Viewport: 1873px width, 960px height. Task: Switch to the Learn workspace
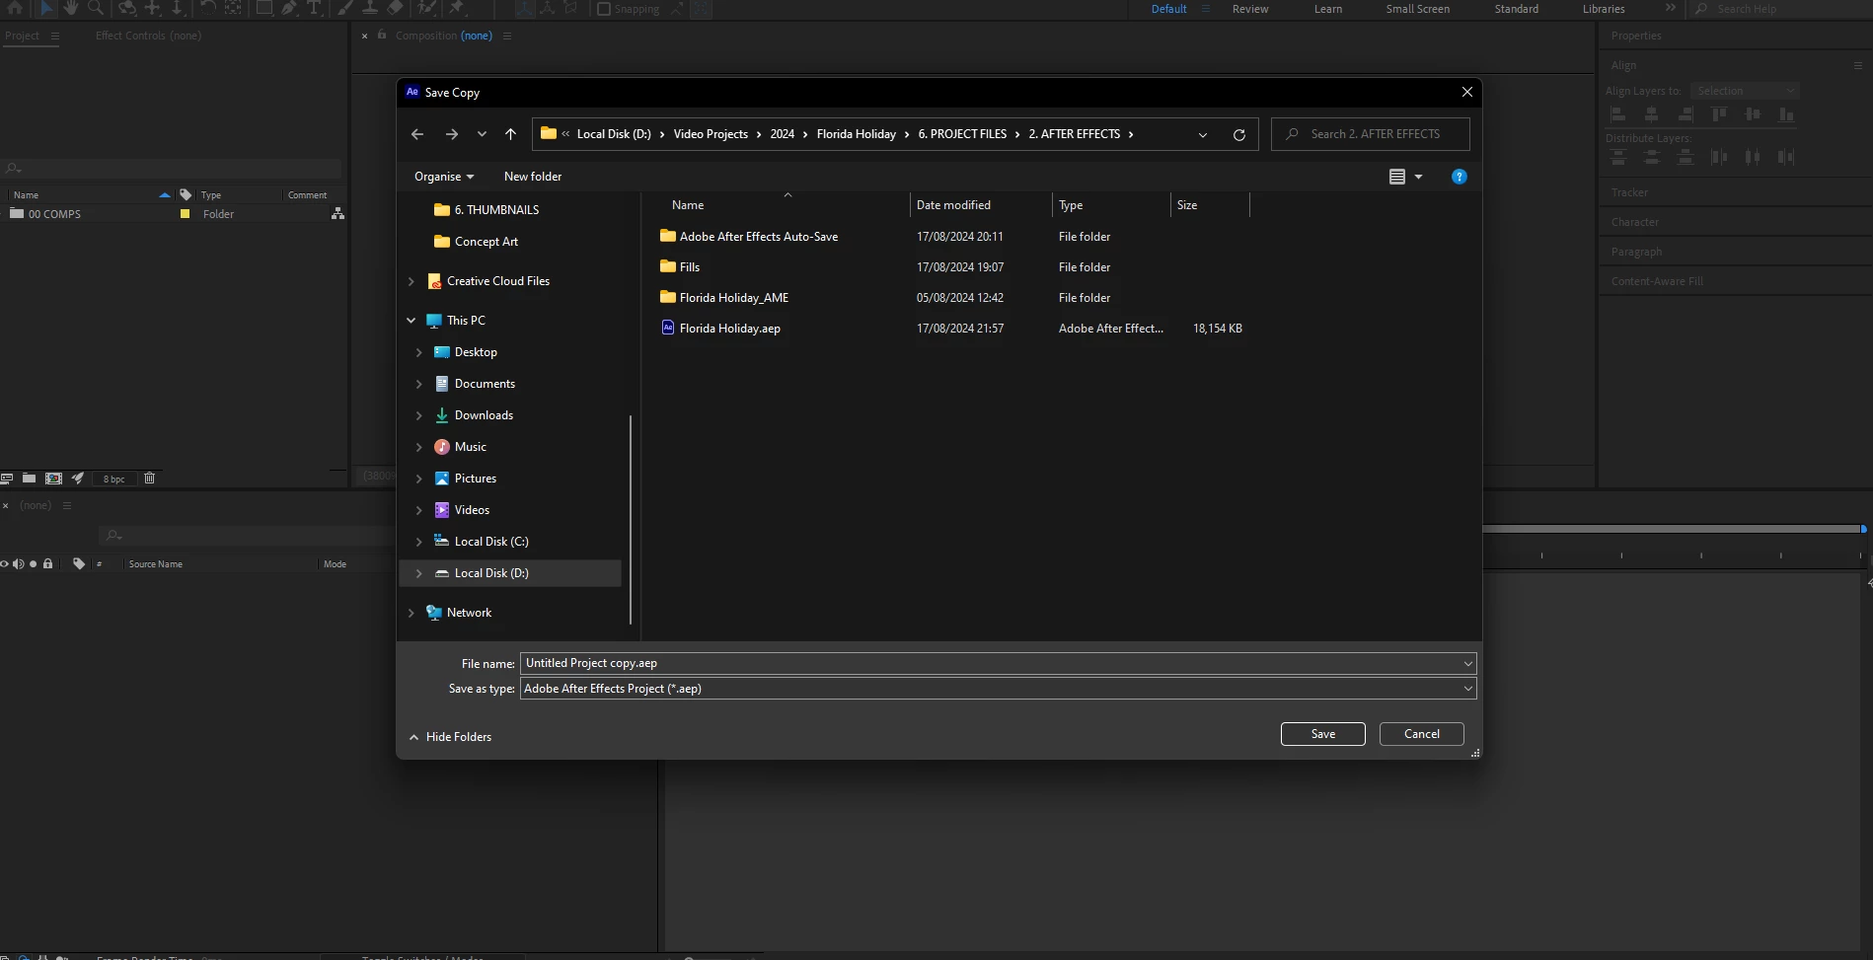click(1328, 9)
